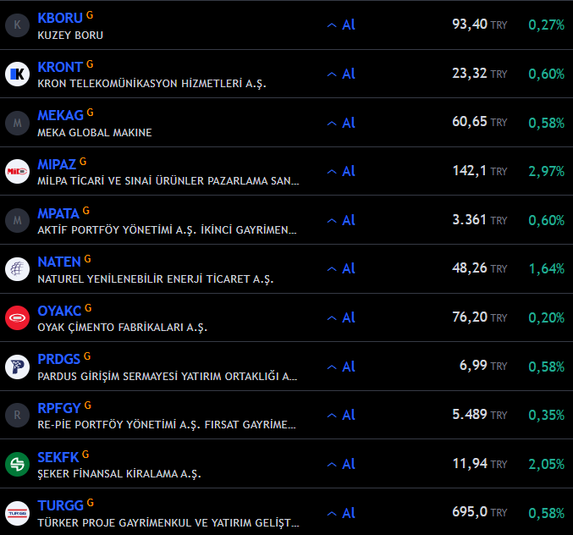This screenshot has width=573, height=535.
Task: Click the price 76,20 TRY
Action: click(x=479, y=317)
